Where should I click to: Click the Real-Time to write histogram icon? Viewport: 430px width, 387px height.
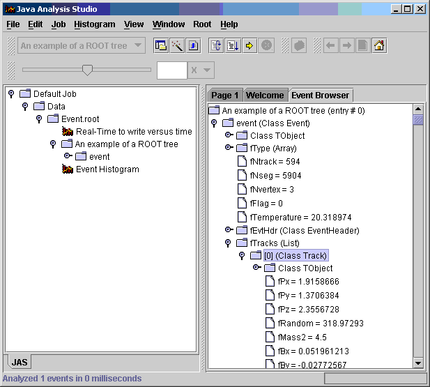point(68,132)
